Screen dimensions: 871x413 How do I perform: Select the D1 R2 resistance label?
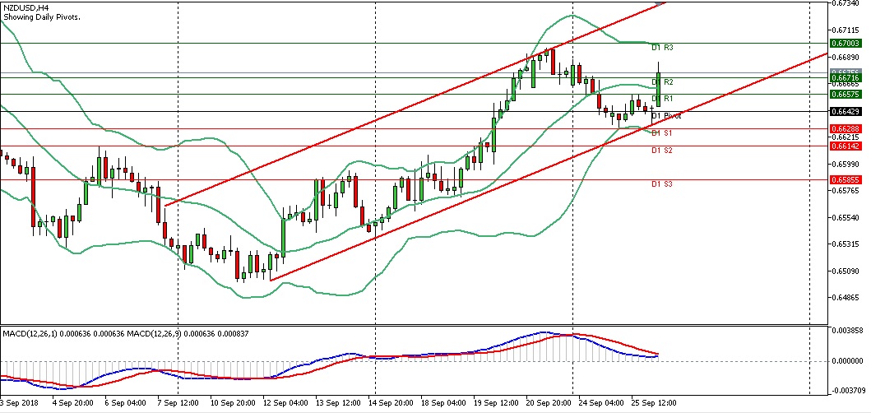coord(663,82)
